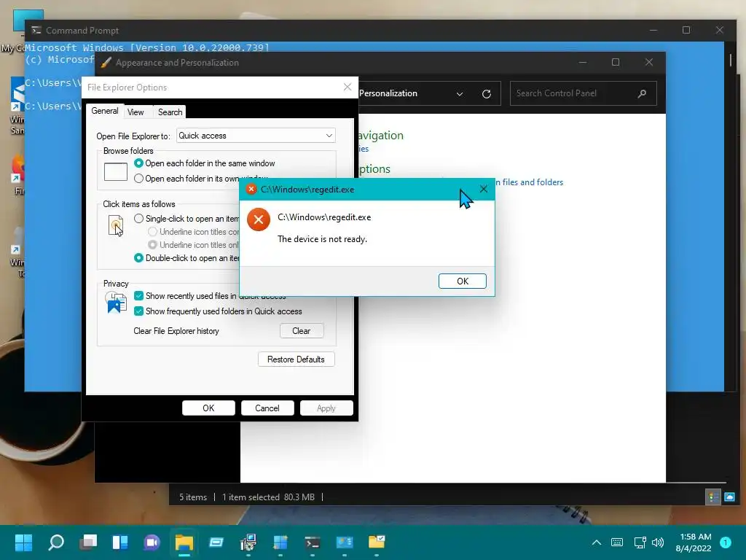Click the Appearance and Personalization title icon
The image size is (746, 560).
coord(106,63)
